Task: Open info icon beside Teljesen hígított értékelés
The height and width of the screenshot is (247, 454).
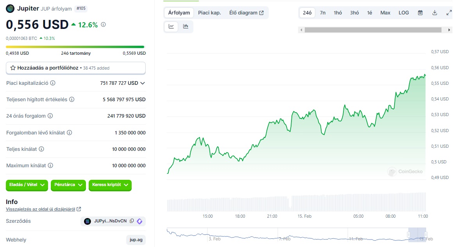Action: (72, 99)
